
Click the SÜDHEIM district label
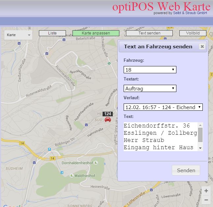[x=14, y=169]
